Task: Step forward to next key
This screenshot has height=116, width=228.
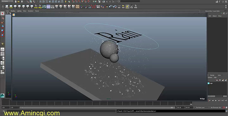Action: coord(219,100)
